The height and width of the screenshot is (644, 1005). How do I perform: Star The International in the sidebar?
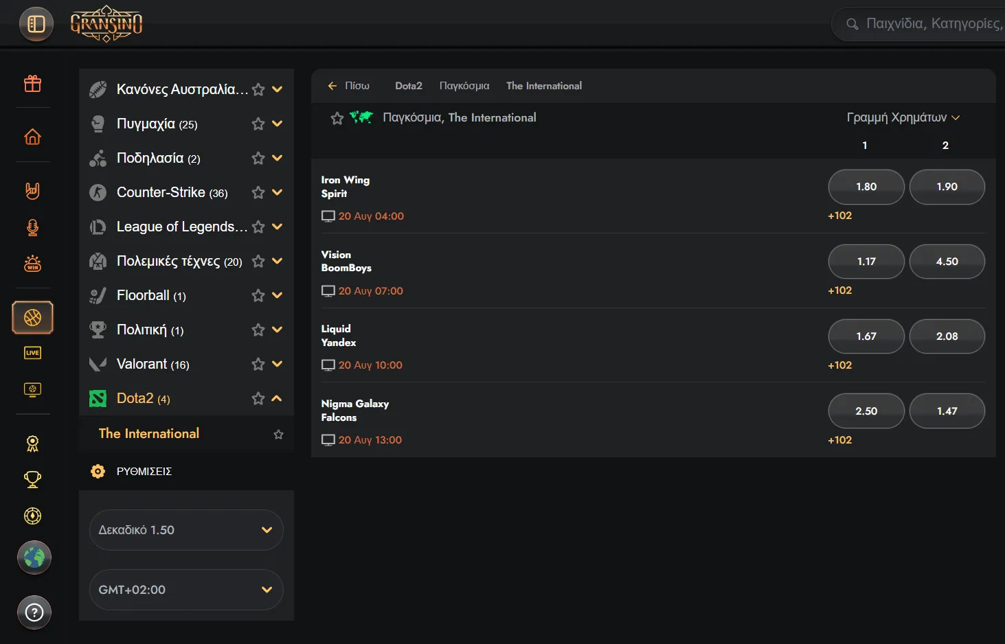pyautogui.click(x=278, y=434)
